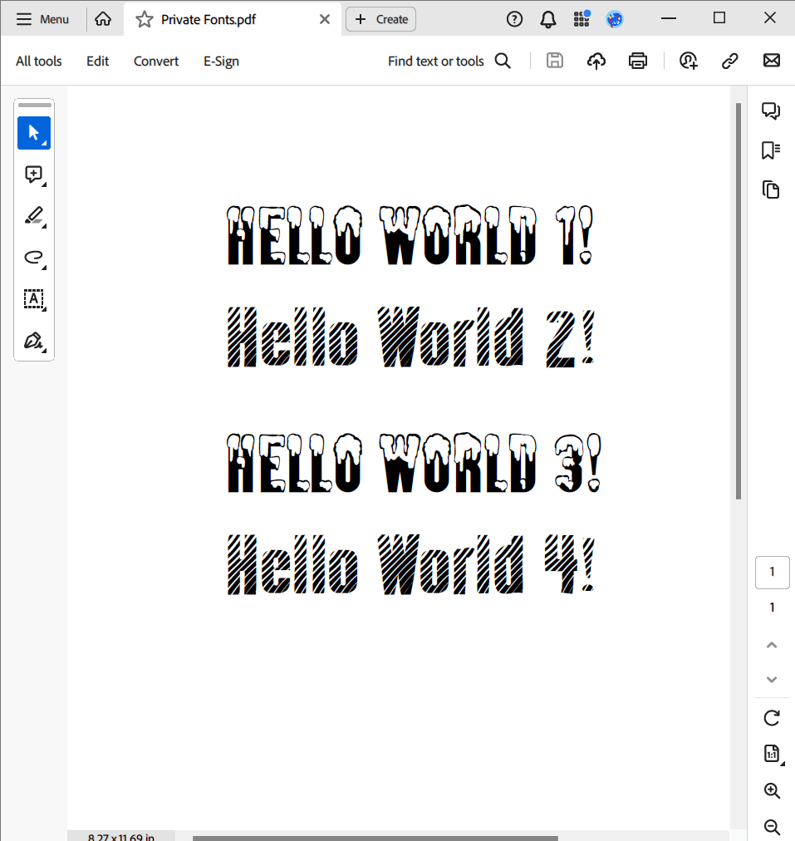795x841 pixels.
Task: Open the All tools menu
Action: pyautogui.click(x=39, y=61)
